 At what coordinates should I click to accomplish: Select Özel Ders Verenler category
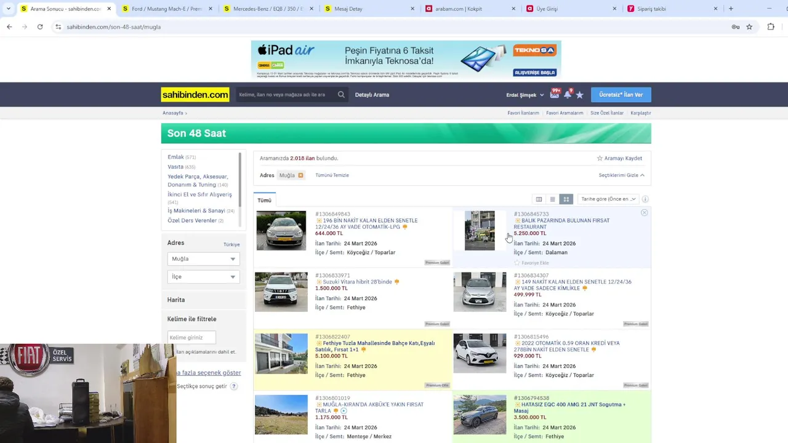pyautogui.click(x=192, y=220)
